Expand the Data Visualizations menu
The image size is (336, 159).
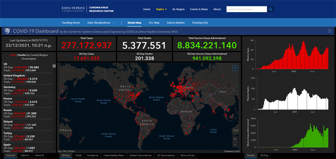point(101,23)
